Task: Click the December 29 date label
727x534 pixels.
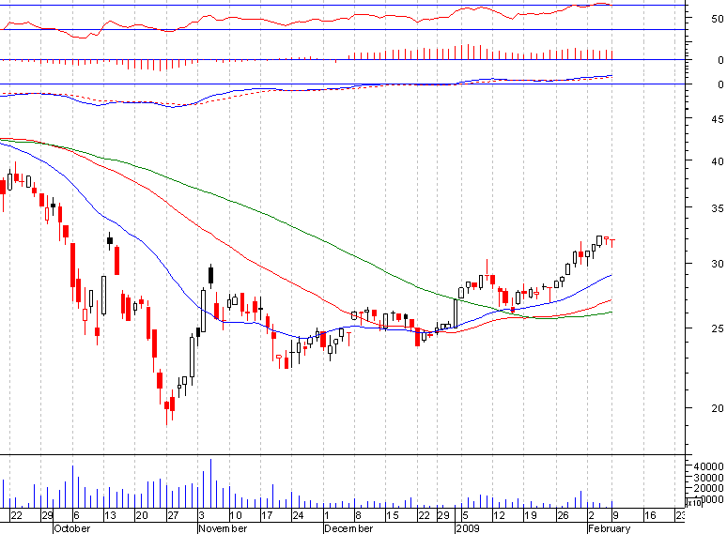Action: (x=443, y=515)
